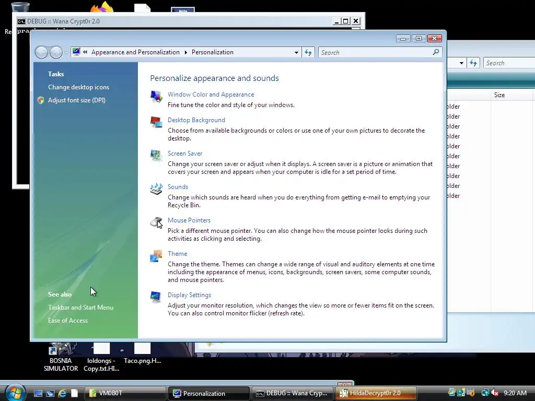The height and width of the screenshot is (401, 535).
Task: Click Appearance and Personalization breadcrumb
Action: pyautogui.click(x=135, y=52)
